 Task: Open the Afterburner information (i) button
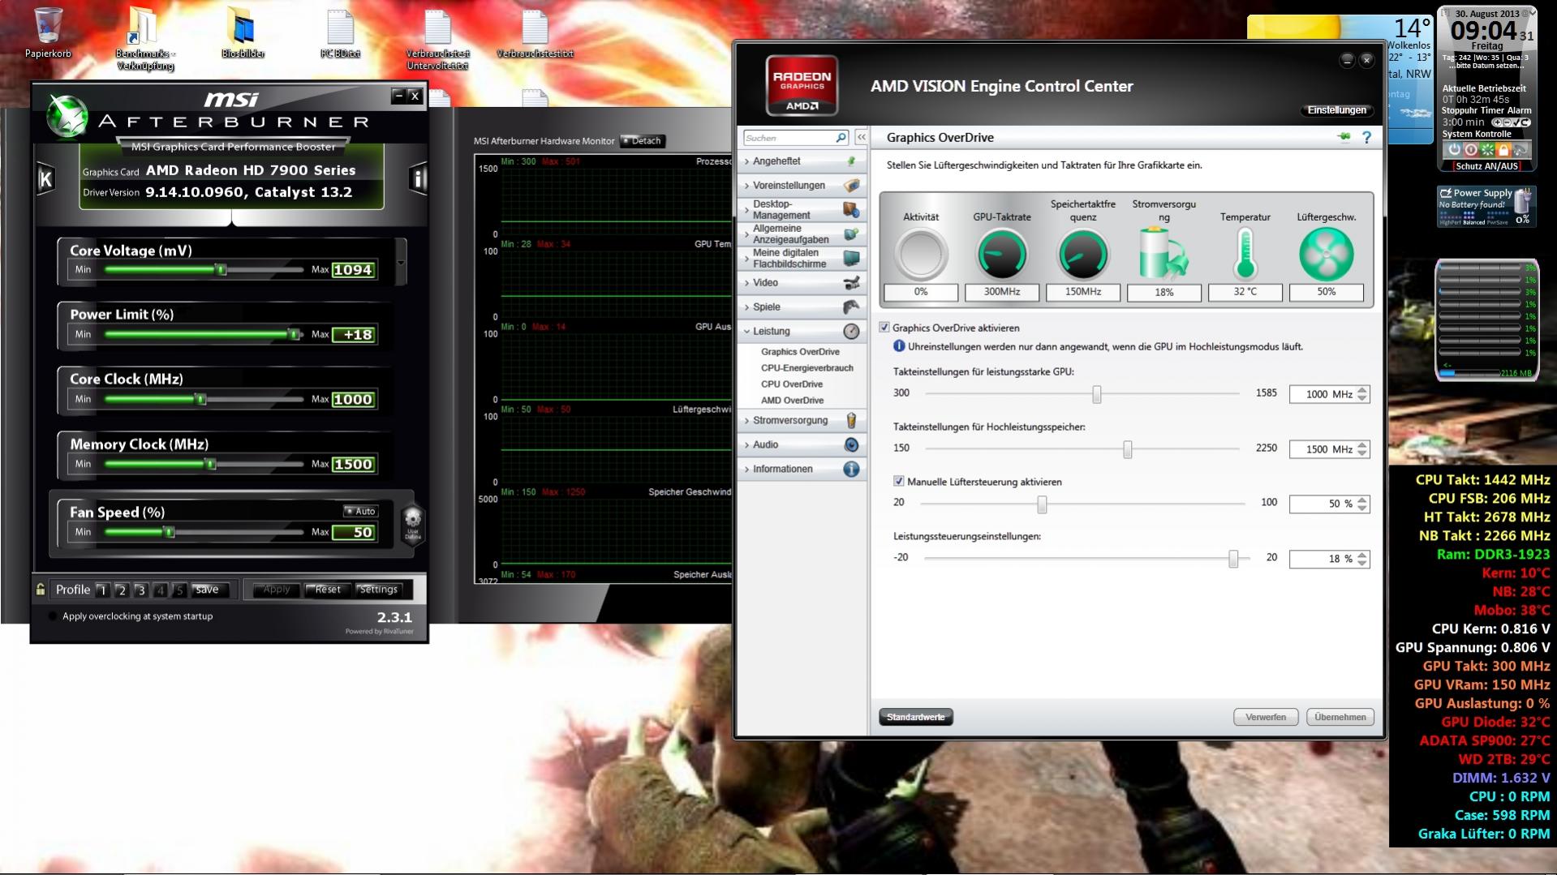pos(419,178)
